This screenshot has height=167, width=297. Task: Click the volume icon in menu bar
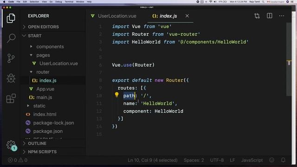[x=215, y=2]
